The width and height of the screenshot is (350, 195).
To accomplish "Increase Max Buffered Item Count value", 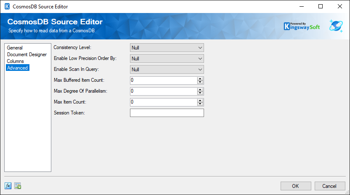I will coord(200,79).
